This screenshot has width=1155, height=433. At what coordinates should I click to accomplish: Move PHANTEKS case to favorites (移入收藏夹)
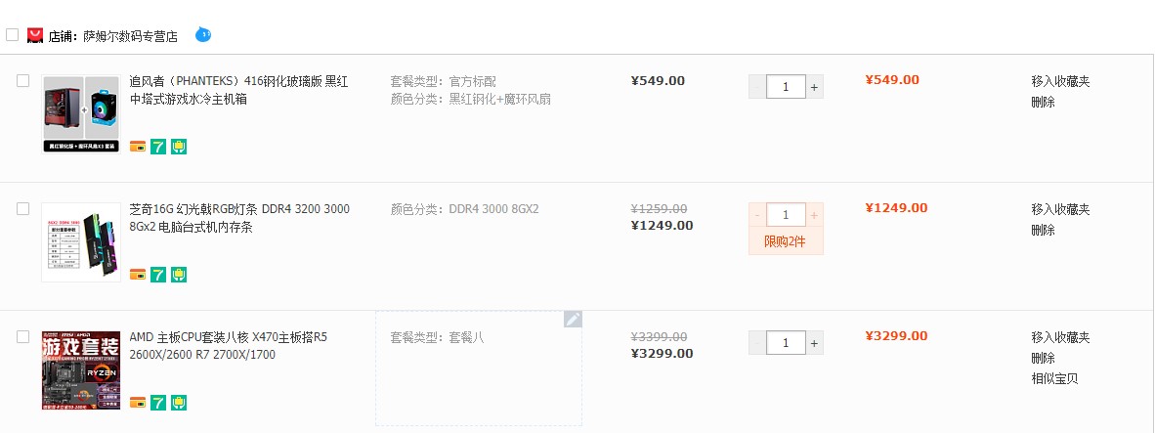[x=1060, y=81]
